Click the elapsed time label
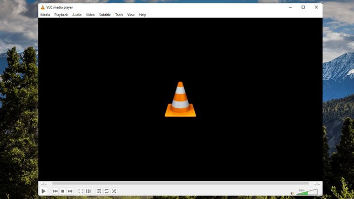 [44, 184]
